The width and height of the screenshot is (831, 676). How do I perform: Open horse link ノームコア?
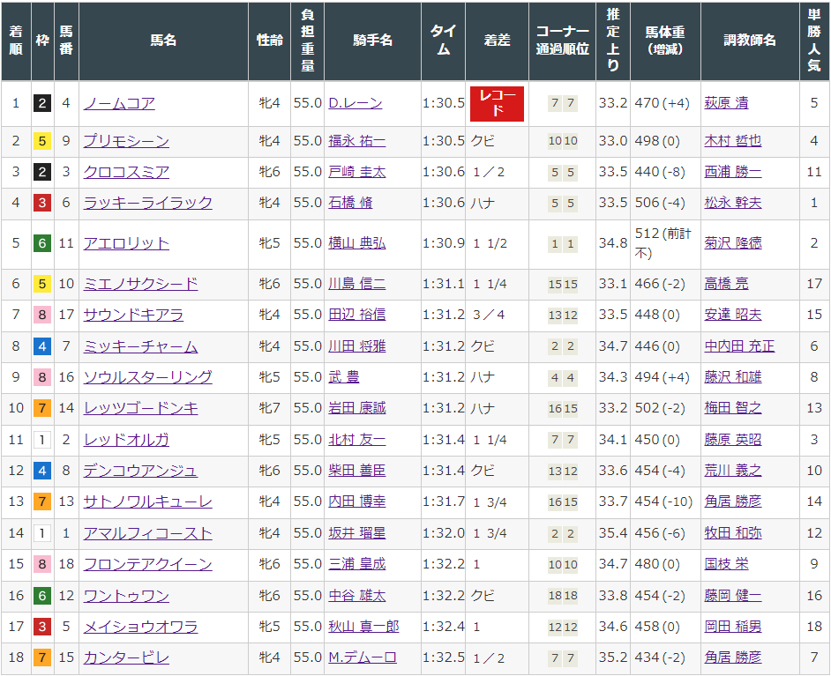119,103
